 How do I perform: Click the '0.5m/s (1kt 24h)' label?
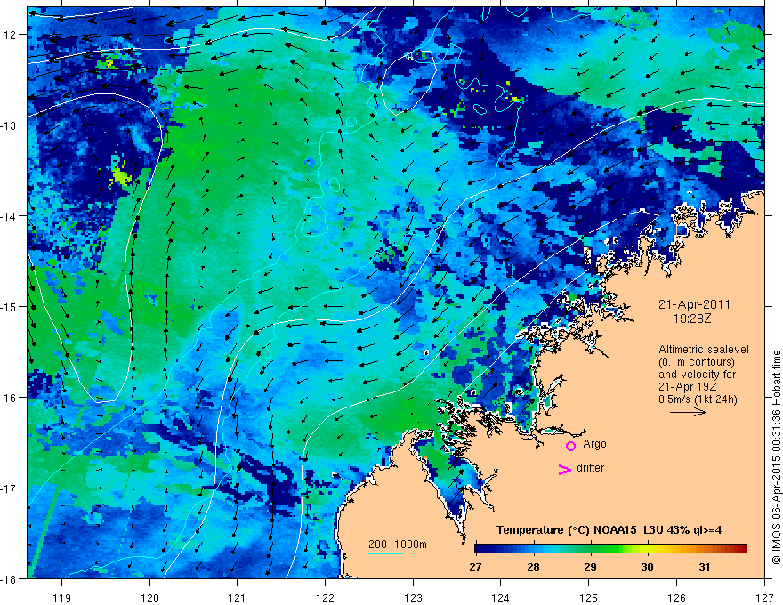click(x=698, y=399)
